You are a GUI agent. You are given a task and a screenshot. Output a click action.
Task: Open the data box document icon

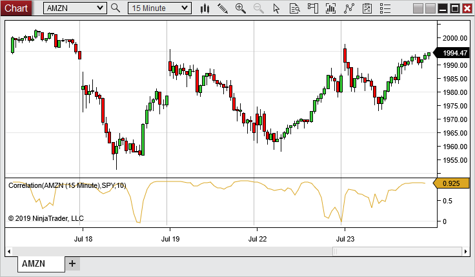294,8
